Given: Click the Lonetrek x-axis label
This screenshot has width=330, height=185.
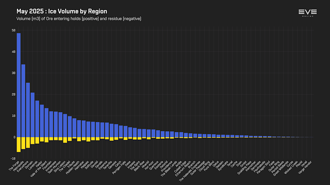Looking at the screenshot, I should tap(33, 166).
